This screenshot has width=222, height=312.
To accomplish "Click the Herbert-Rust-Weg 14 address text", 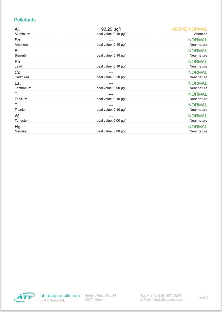I will [x=100, y=295].
